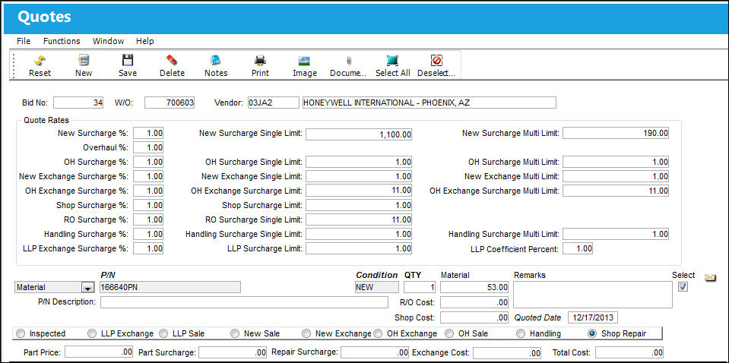The image size is (729, 363).
Task: Edit OH Exchange Surcharge Limit field
Action: pyautogui.click(x=359, y=191)
